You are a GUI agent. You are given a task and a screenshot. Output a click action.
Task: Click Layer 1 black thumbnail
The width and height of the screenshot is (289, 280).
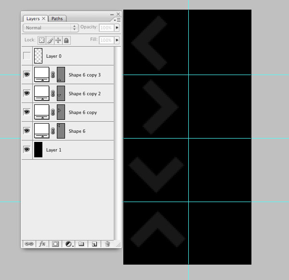39,150
